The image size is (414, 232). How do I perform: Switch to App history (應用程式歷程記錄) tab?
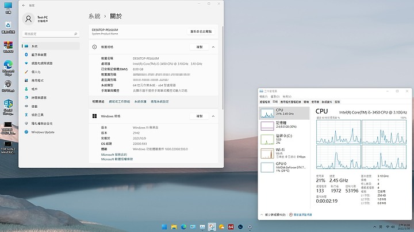coord(291,102)
